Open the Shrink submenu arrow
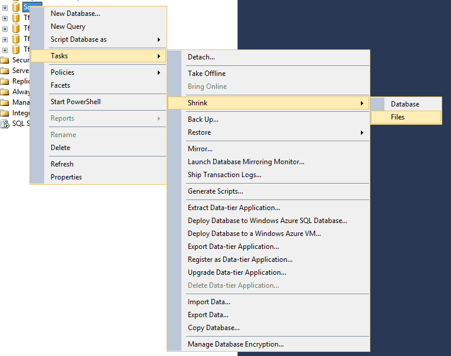 pos(362,103)
